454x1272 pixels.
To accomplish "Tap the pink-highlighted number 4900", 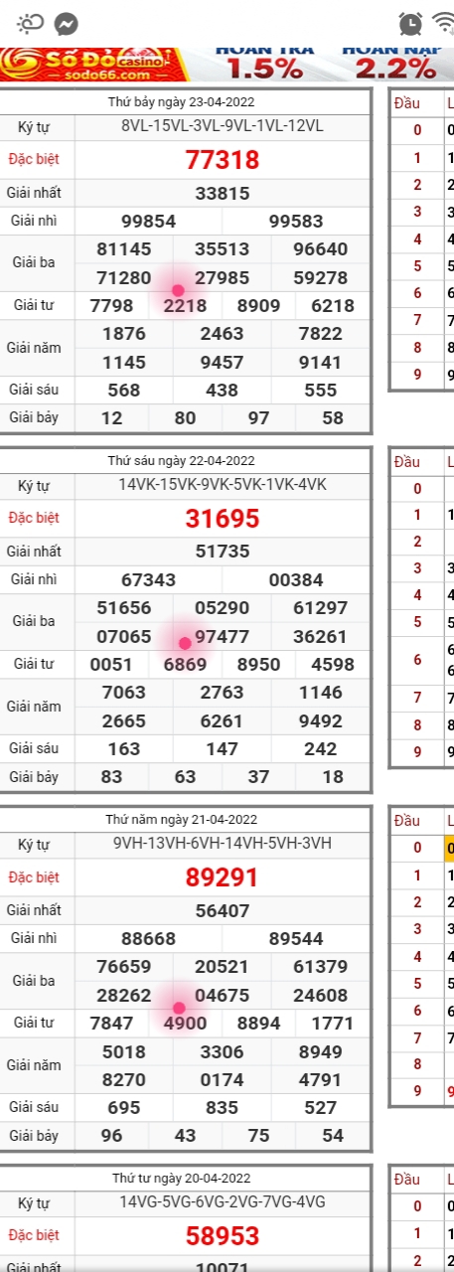I will 186,1024.
